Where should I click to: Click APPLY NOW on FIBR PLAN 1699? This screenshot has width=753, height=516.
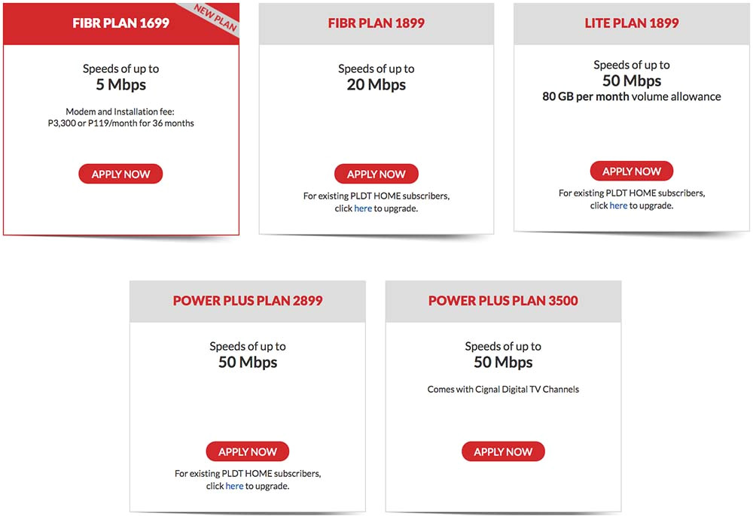[120, 174]
